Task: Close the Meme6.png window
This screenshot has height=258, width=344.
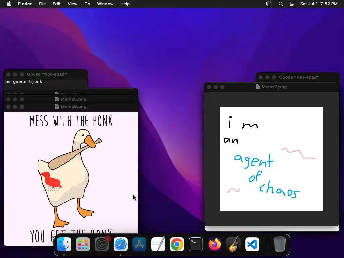Action: point(8,107)
